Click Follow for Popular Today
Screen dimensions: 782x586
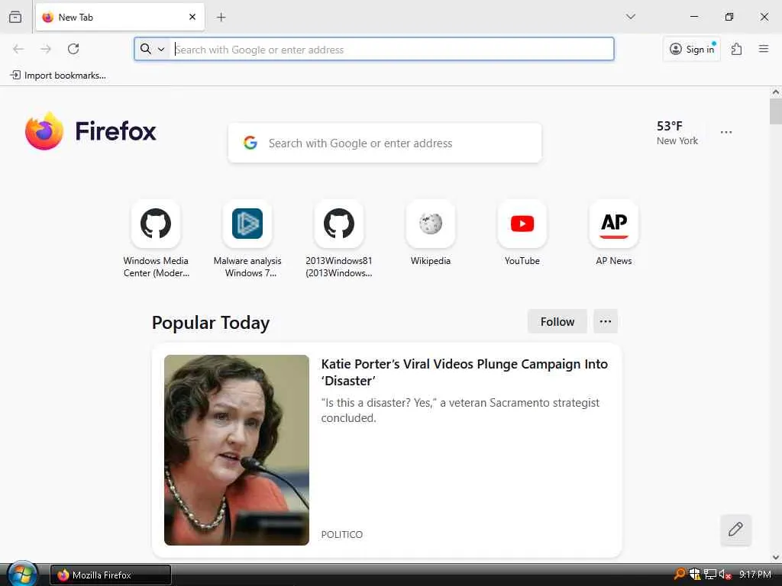[x=557, y=321]
